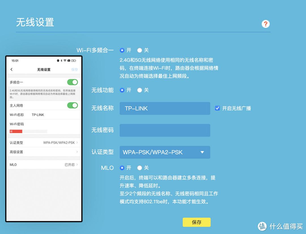Image resolution: width=306 pixels, height=234 pixels.
Task: Tap 保存 at top of phone screen
Action: (x=75, y=70)
